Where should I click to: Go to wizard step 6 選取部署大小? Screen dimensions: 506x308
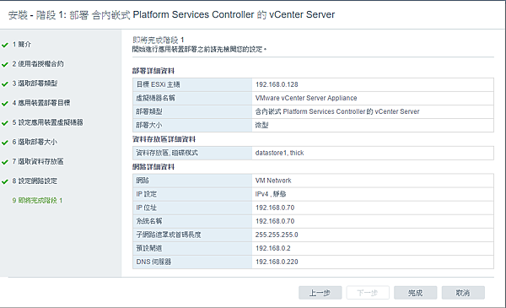pyautogui.click(x=35, y=142)
